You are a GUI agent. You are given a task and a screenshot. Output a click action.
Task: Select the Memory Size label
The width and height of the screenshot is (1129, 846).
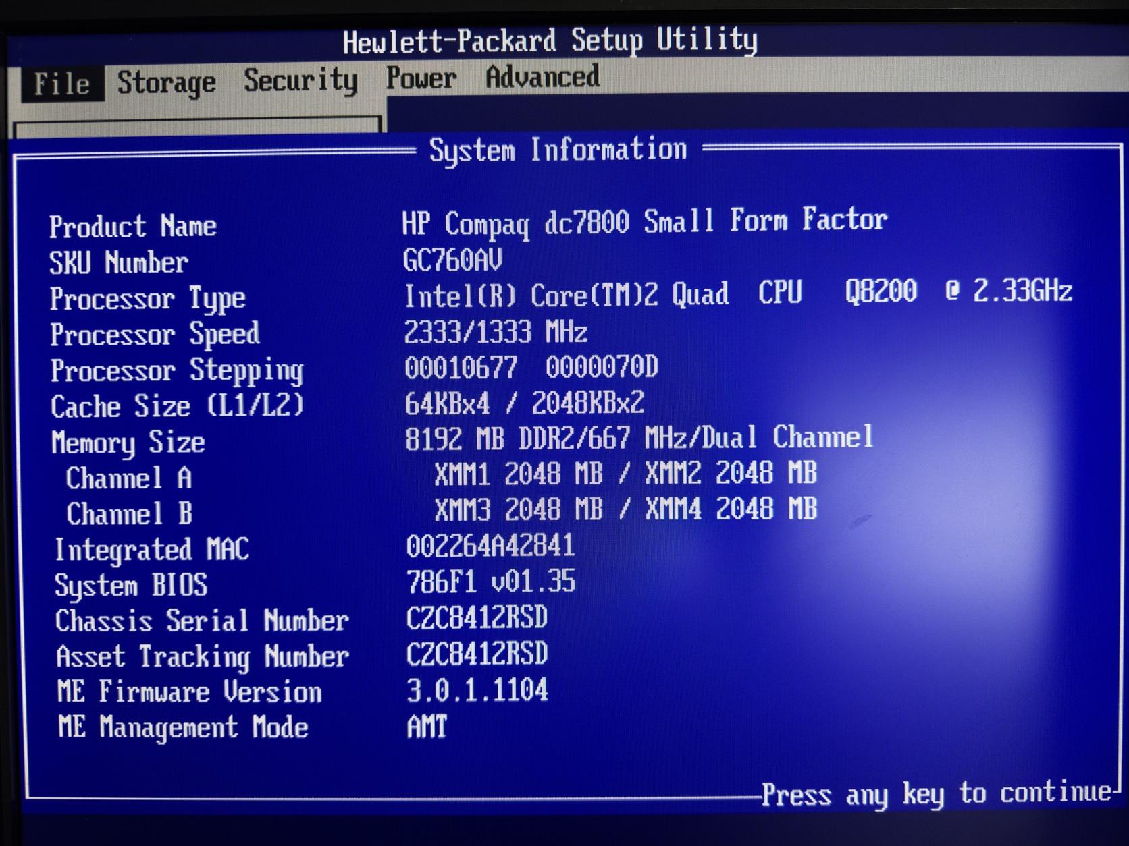128,443
